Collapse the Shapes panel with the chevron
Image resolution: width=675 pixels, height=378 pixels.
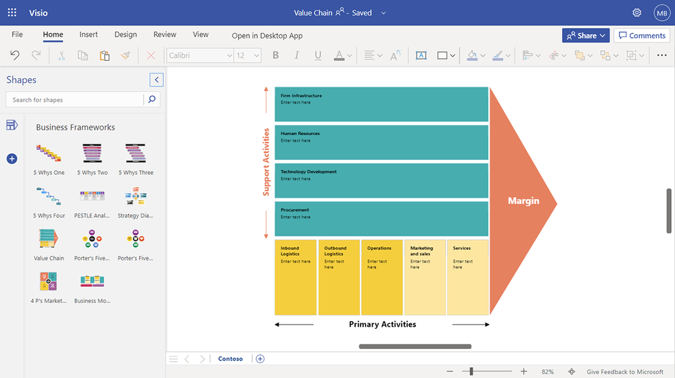click(x=157, y=80)
